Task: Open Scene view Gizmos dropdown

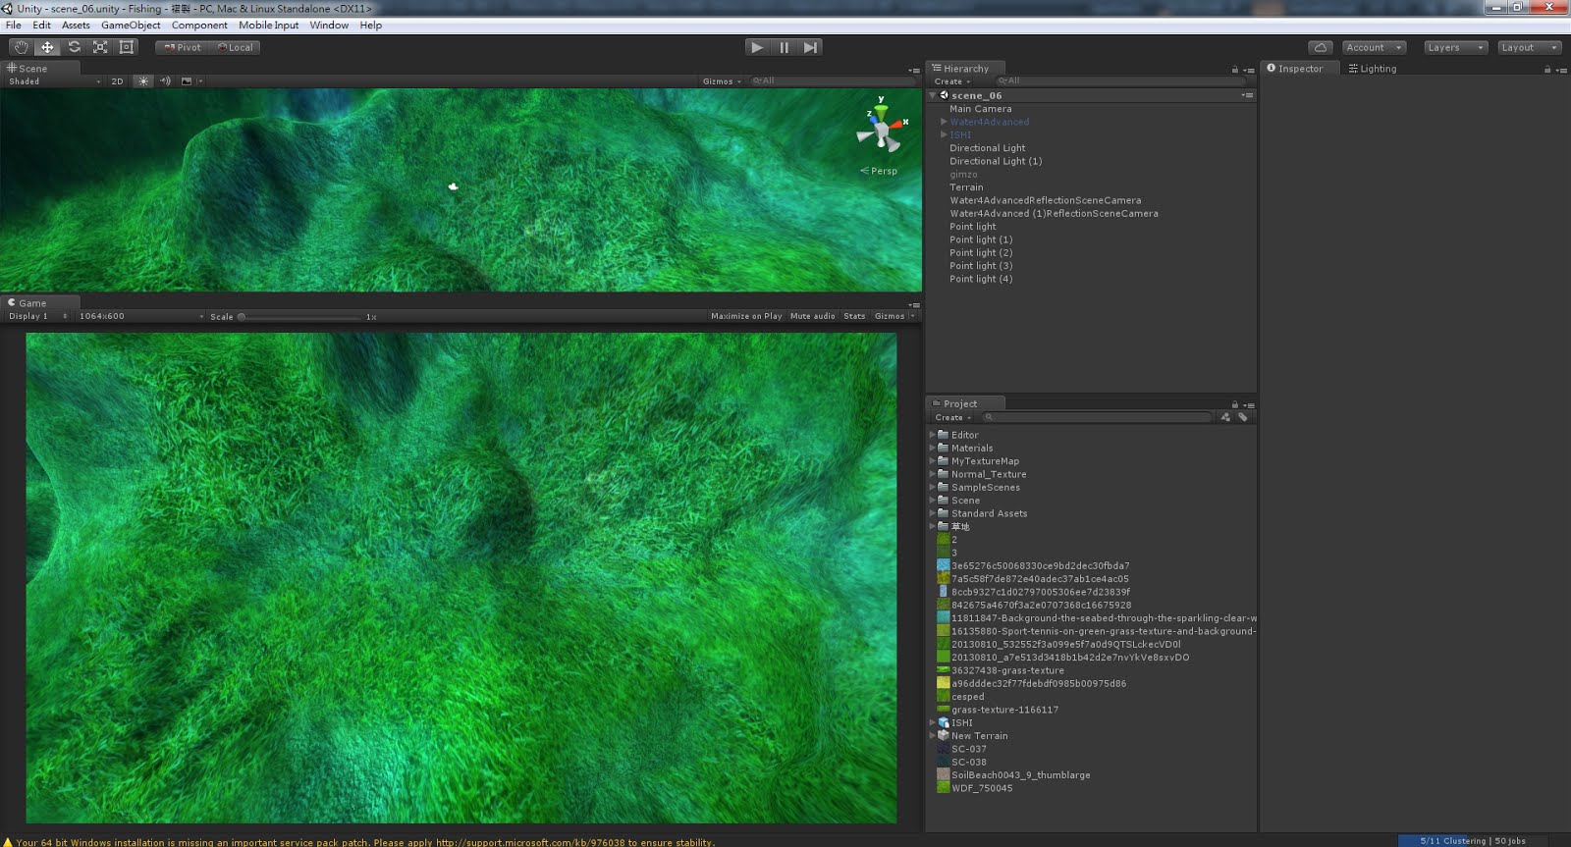Action: click(x=722, y=81)
